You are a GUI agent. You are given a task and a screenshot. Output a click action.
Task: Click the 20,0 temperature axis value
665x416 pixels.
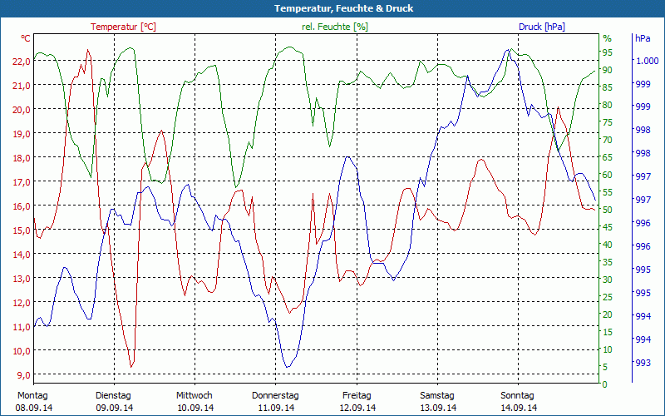coord(22,110)
